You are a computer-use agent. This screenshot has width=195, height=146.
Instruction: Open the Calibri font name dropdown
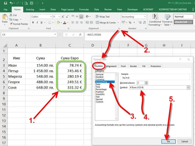point(51,17)
